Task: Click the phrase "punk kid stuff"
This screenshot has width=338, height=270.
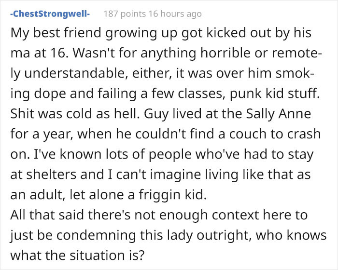Action: click(274, 94)
